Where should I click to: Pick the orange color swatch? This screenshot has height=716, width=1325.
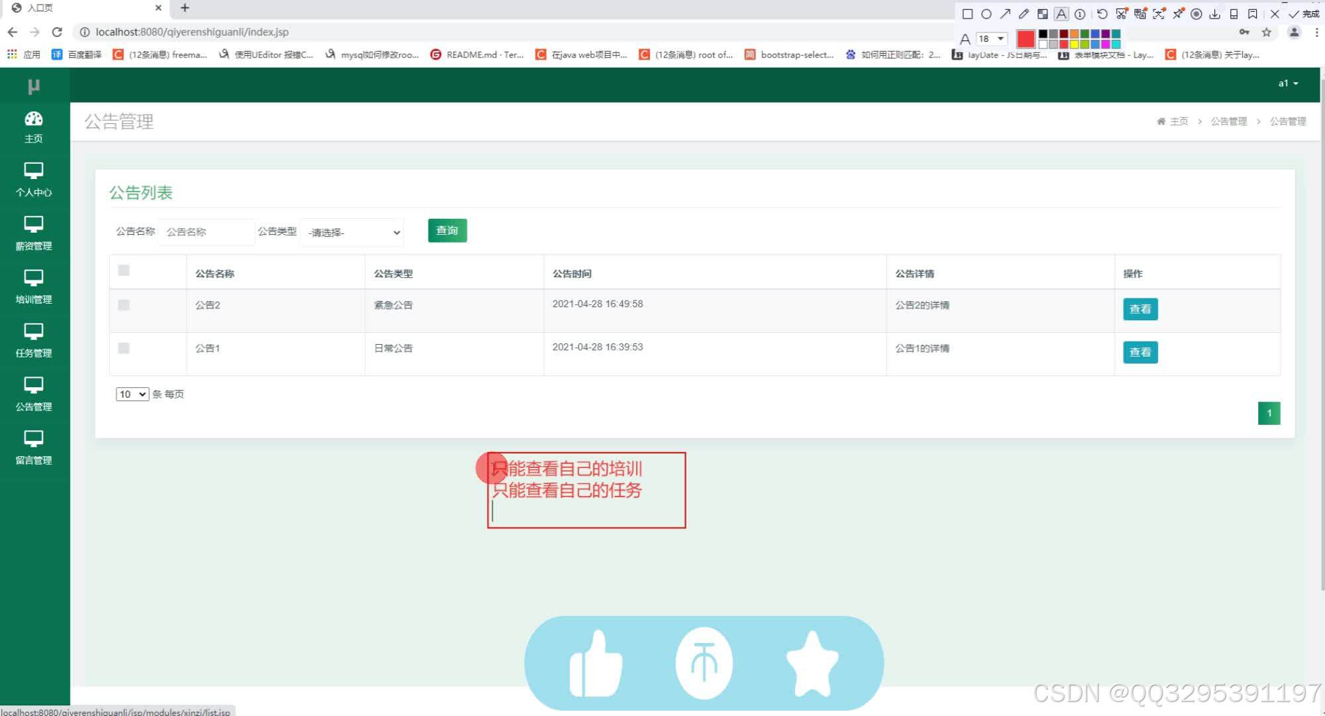pyautogui.click(x=1074, y=34)
